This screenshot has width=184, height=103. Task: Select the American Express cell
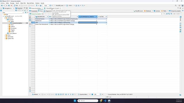(42, 19)
